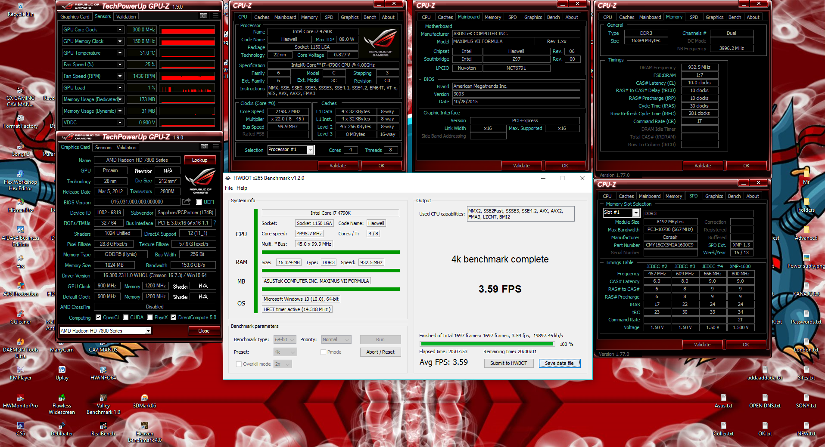Viewport: 825px width, 447px height.
Task: Toggle the UEFI checkbox in GPU-Z
Action: point(199,202)
